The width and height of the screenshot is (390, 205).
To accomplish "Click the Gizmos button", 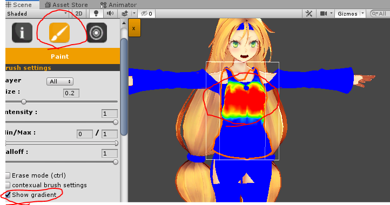I will coord(347,13).
